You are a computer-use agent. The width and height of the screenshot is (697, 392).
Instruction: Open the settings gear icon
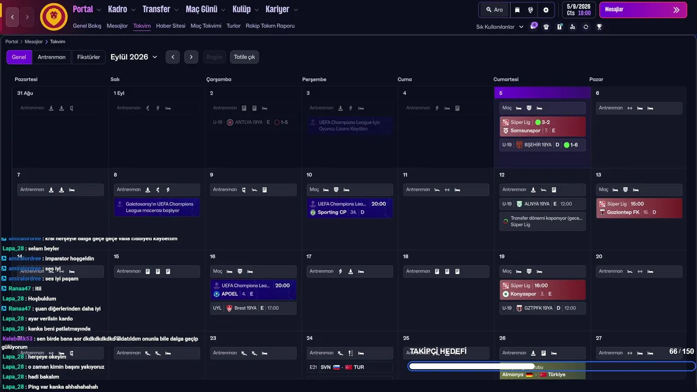click(x=546, y=10)
